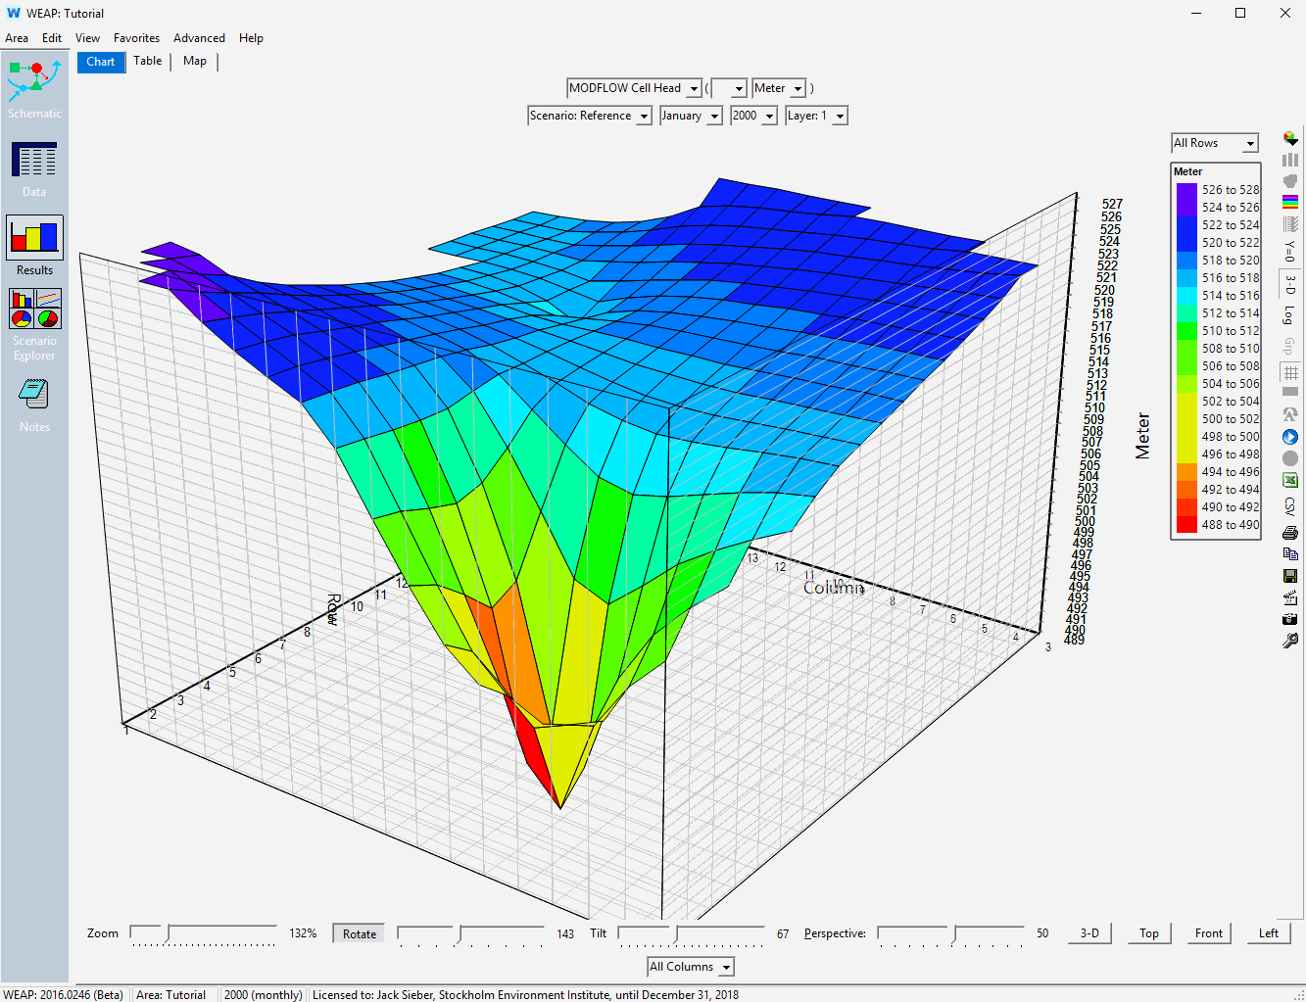Open Scenario: Reference dropdown
The height and width of the screenshot is (1002, 1306).
pyautogui.click(x=590, y=116)
